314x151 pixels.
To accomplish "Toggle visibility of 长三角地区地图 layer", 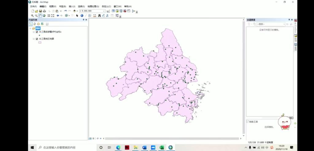I will point(37,39).
